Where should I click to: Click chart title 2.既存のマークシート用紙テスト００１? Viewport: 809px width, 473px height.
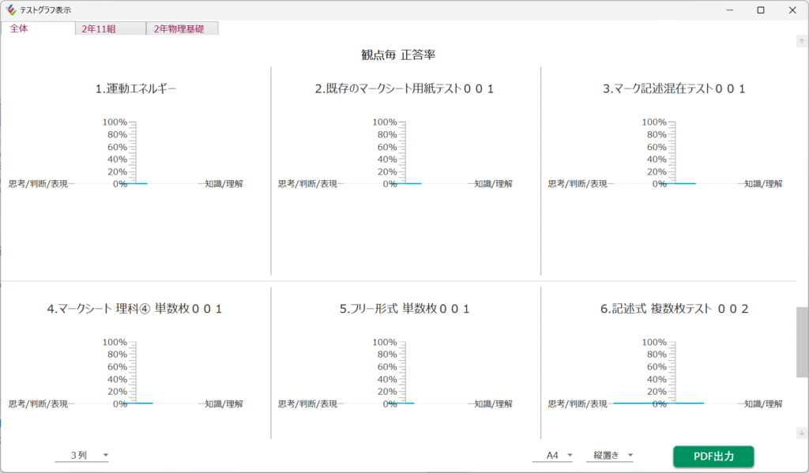pos(404,88)
